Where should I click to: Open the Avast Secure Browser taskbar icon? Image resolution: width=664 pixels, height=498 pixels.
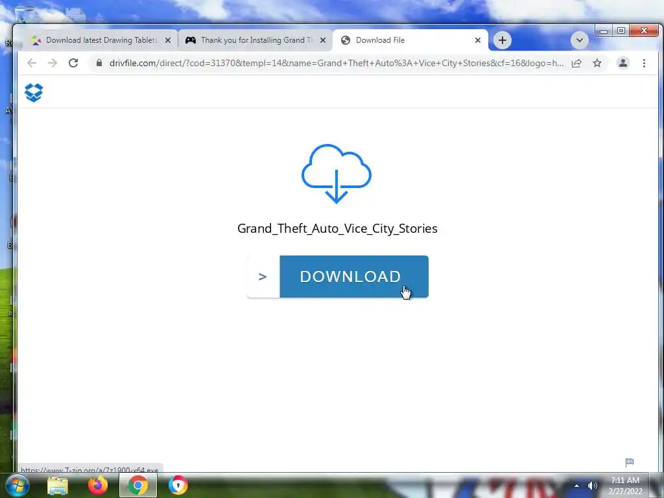178,485
